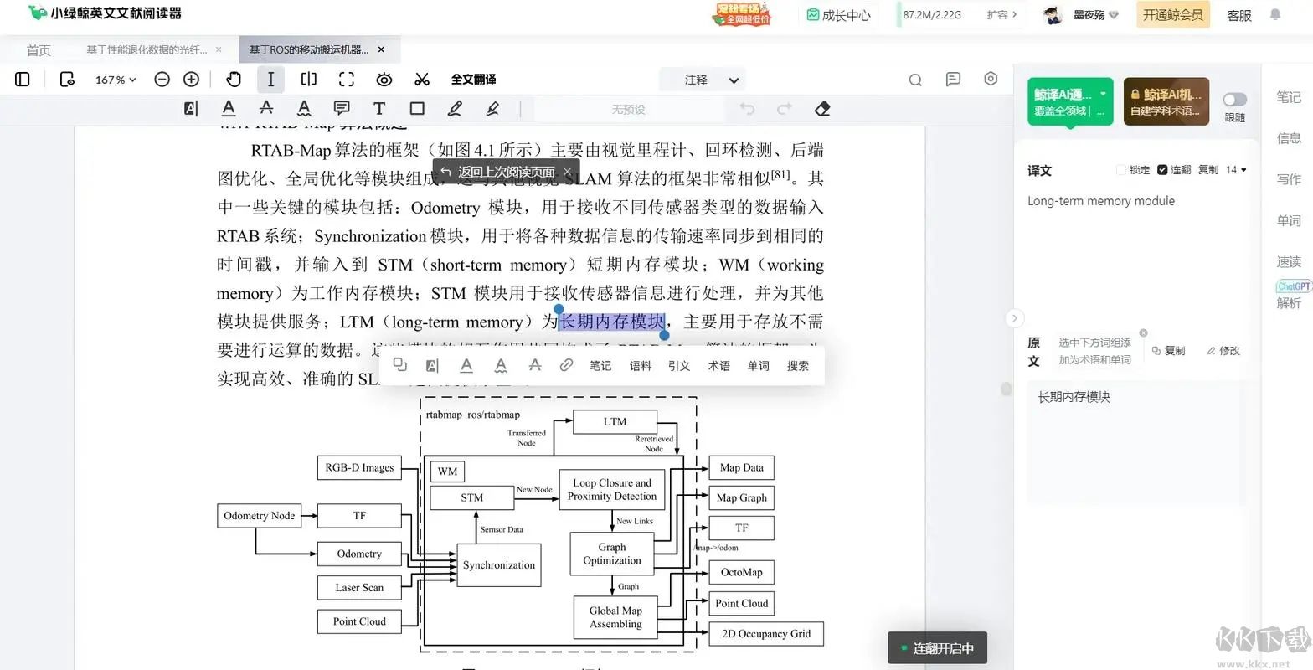Choose the rectangle shape annotation tool
This screenshot has width=1313, height=670.
(x=417, y=109)
